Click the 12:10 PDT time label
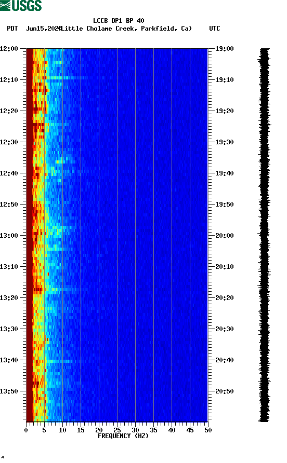 [x=9, y=80]
